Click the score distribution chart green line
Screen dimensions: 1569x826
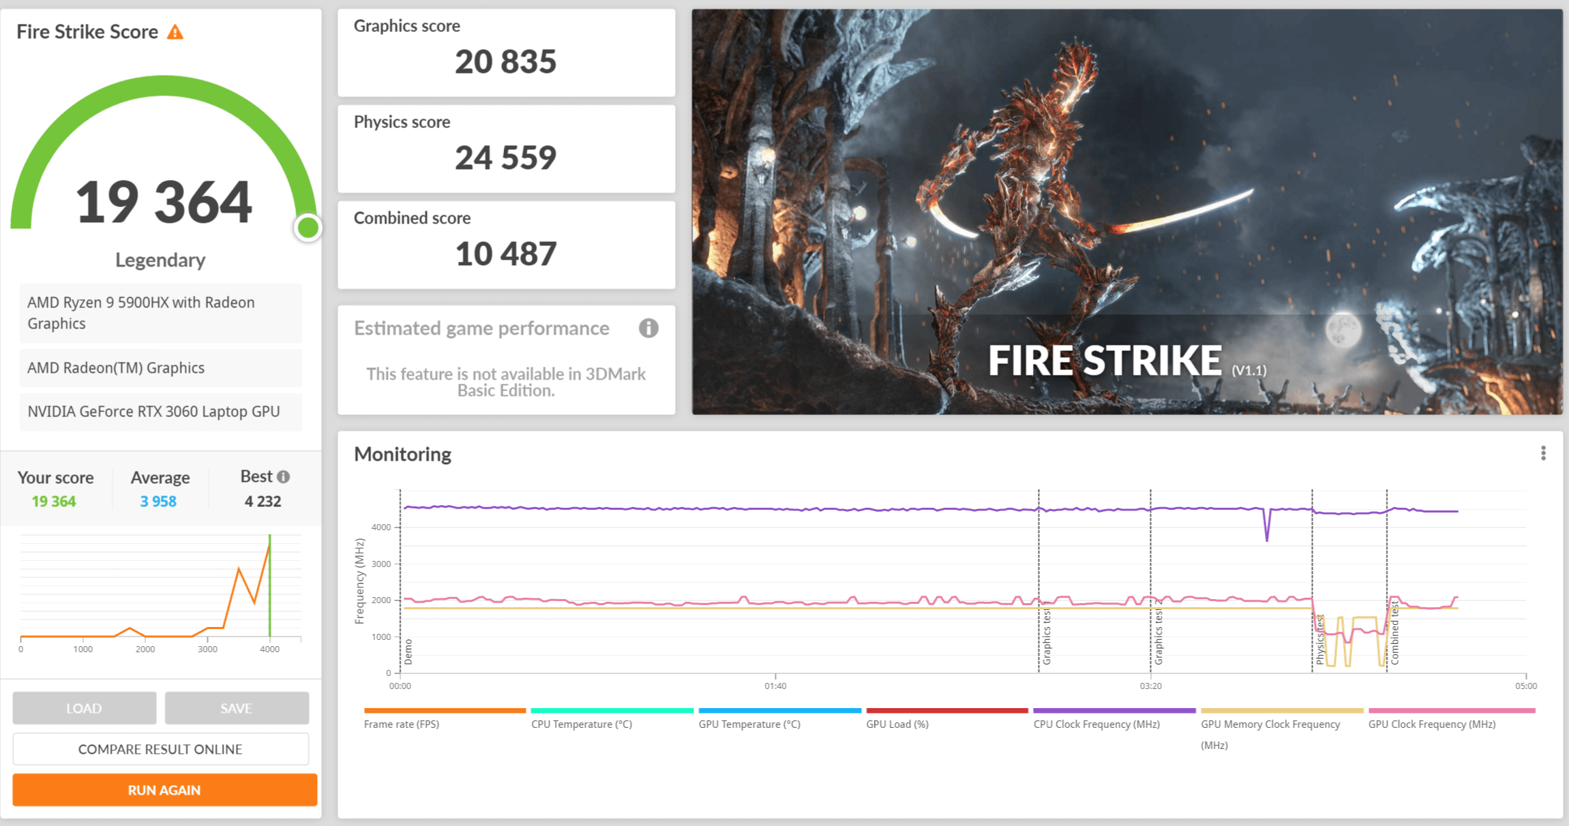[270, 586]
